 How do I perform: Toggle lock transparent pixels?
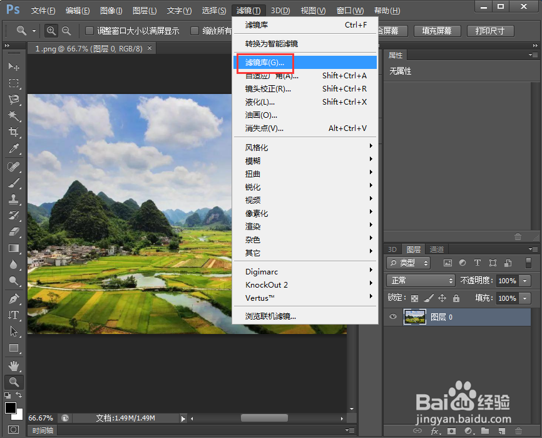pyautogui.click(x=414, y=298)
